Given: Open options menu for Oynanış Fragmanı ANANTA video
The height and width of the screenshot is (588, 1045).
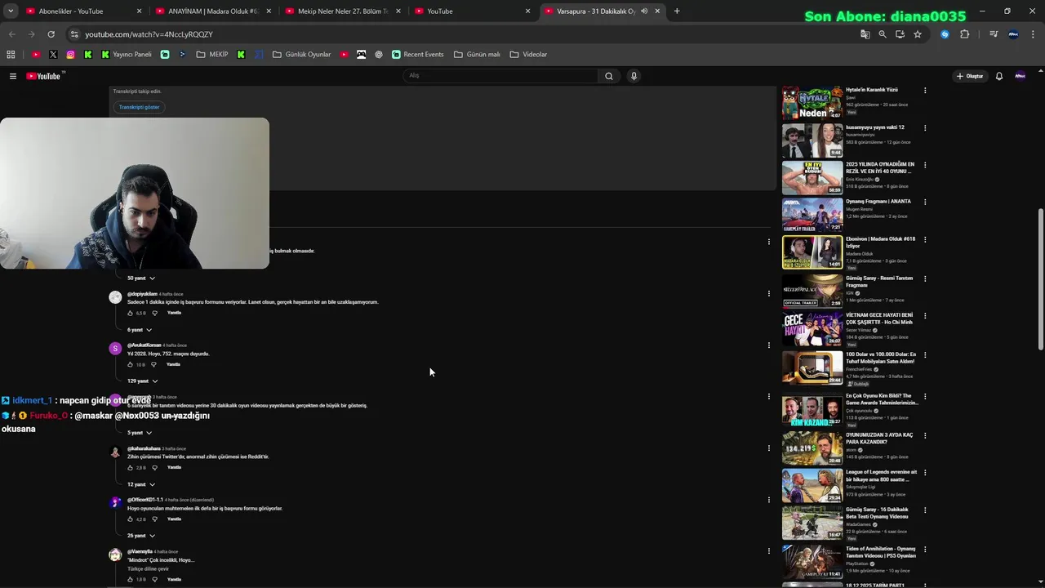Looking at the screenshot, I should point(925,202).
